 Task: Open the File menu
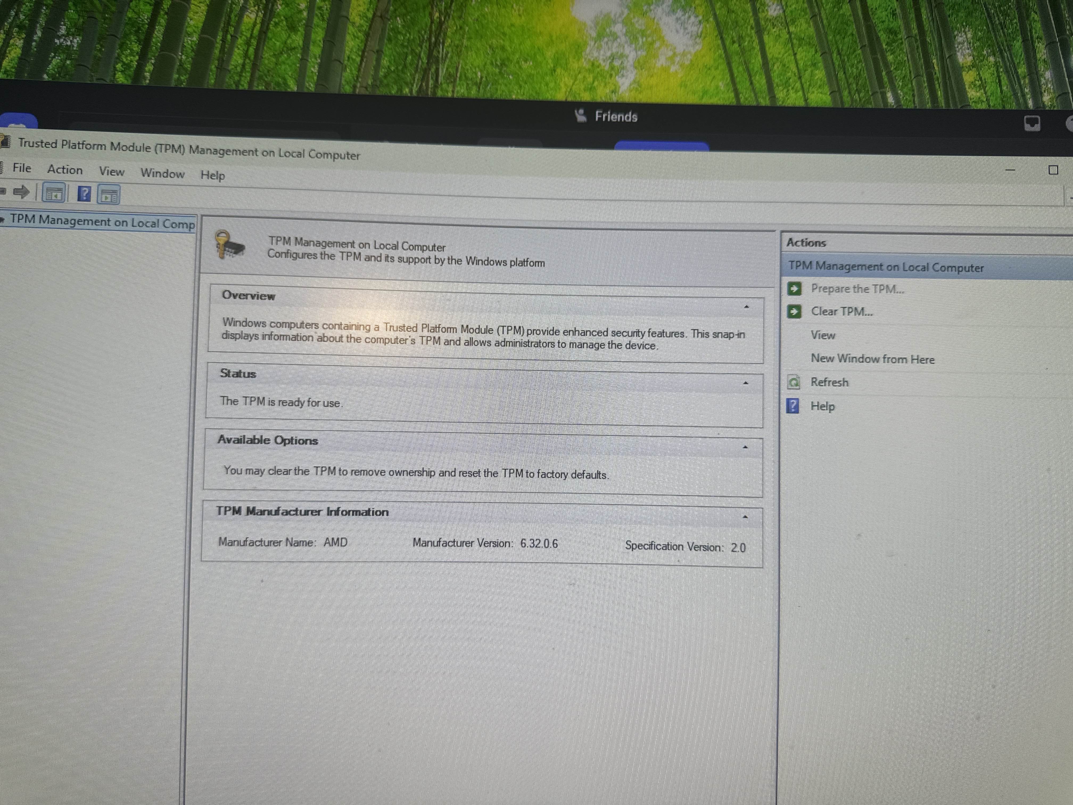coord(22,168)
